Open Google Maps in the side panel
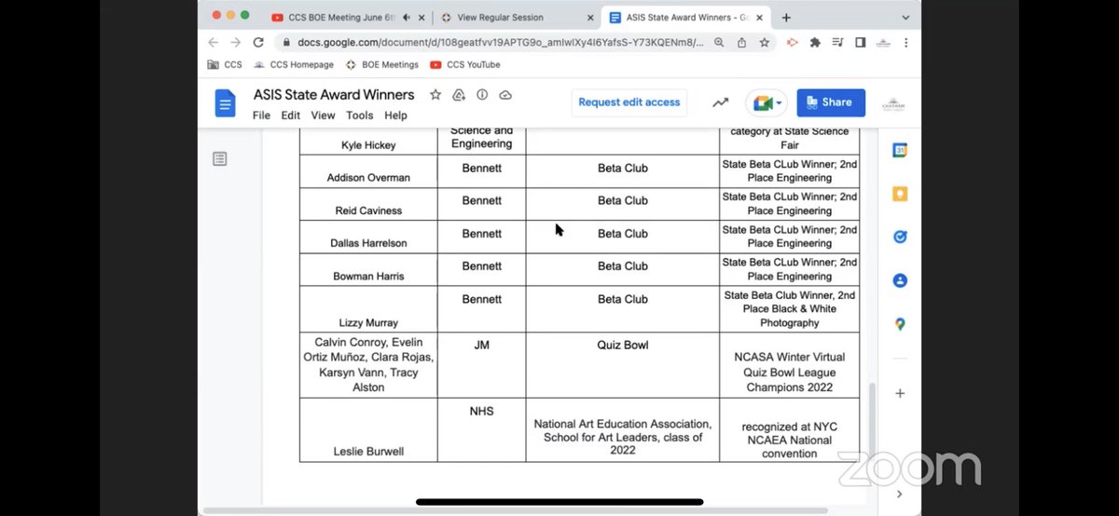The image size is (1119, 516). click(x=900, y=324)
